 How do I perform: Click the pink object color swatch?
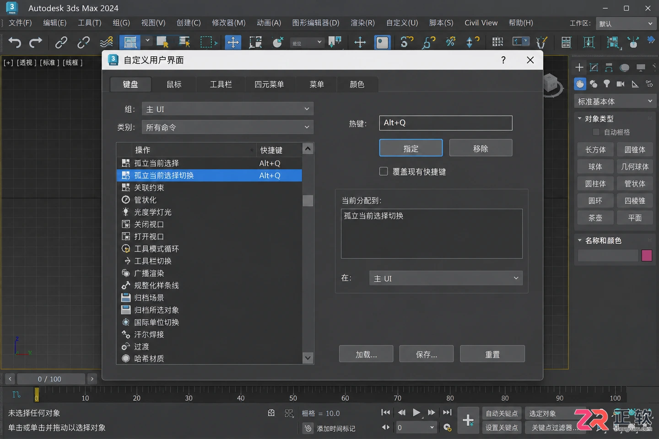pyautogui.click(x=647, y=255)
